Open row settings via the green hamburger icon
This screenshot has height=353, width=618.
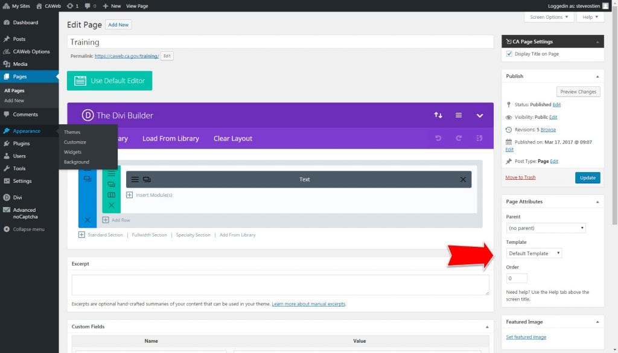(110, 174)
